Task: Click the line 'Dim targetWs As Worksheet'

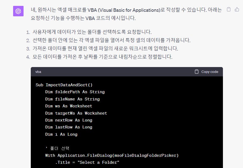Action: point(76,113)
